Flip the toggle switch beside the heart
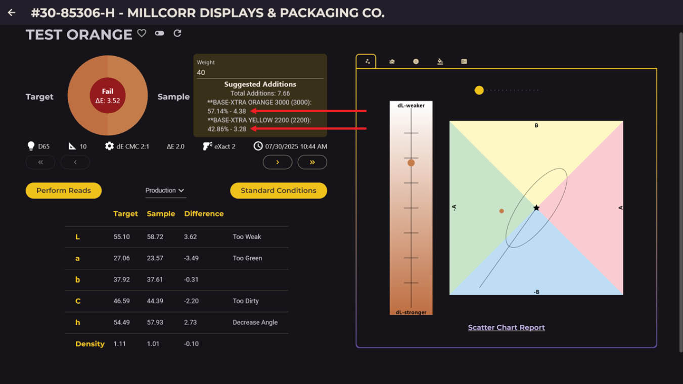The image size is (683, 384). tap(160, 33)
